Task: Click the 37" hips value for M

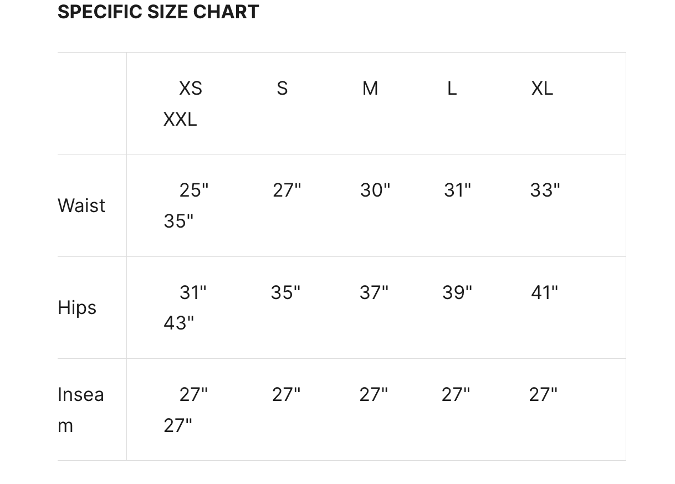Action: coord(374,292)
